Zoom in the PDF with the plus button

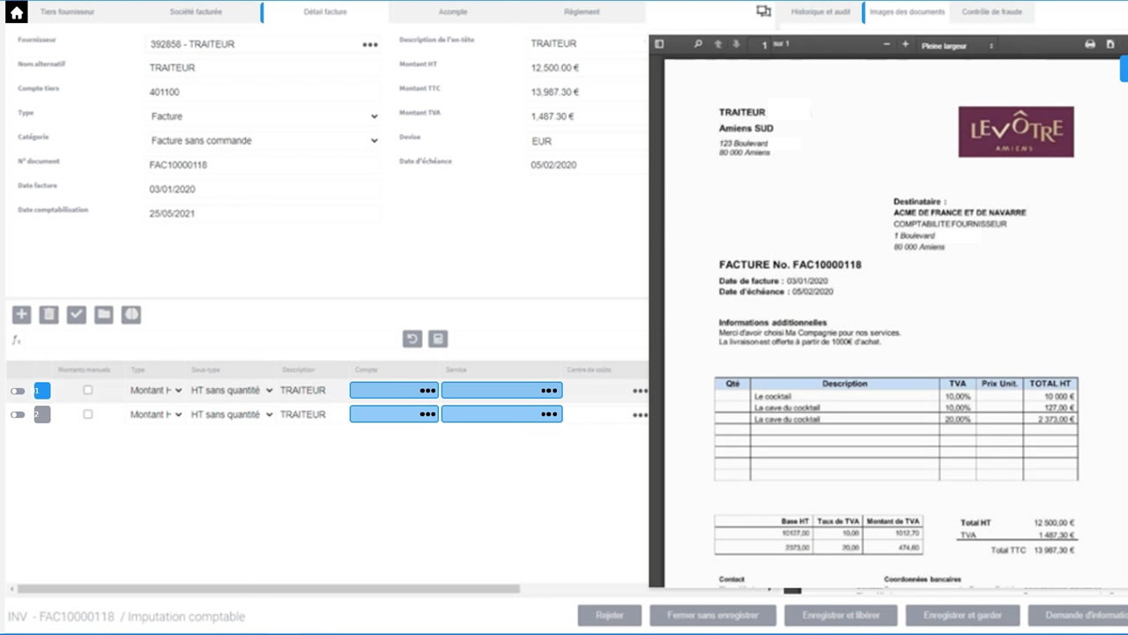(x=905, y=45)
